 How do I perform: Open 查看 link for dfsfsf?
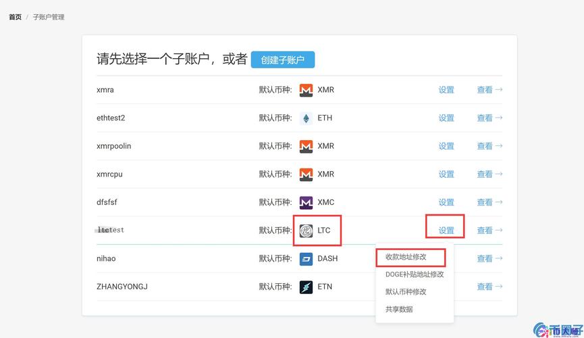click(x=489, y=203)
